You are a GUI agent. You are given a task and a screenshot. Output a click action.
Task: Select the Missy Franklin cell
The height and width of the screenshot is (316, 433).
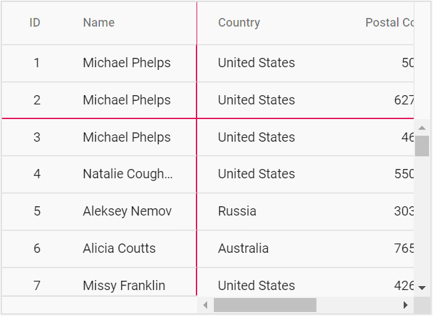click(124, 285)
